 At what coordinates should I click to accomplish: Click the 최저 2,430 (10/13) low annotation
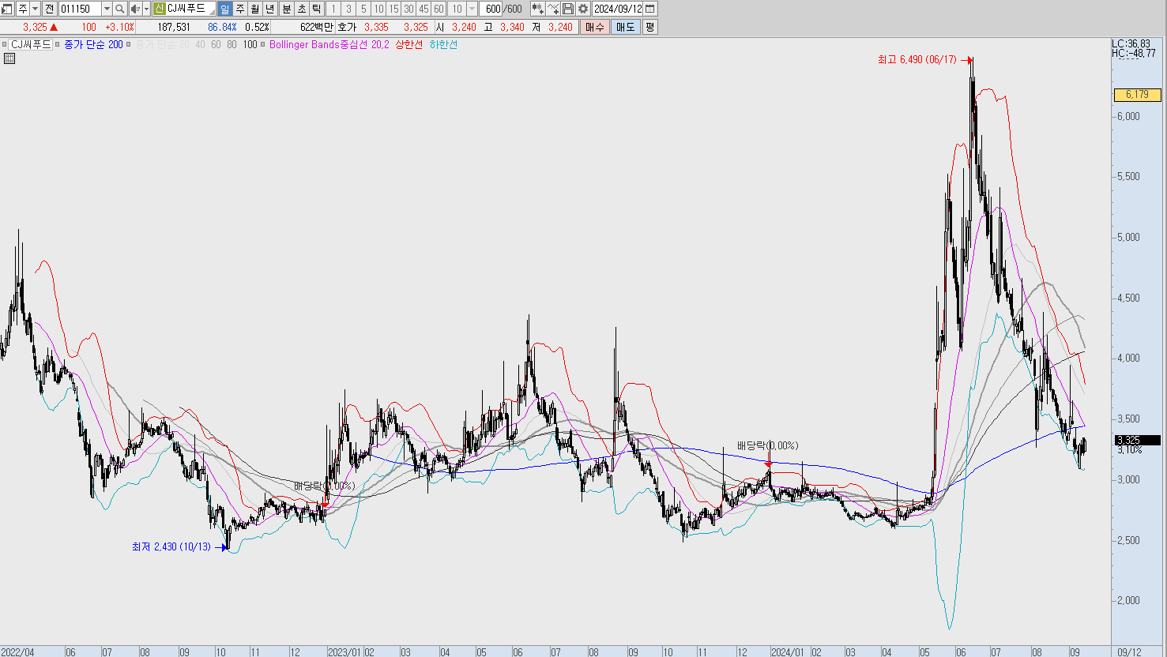click(x=171, y=546)
